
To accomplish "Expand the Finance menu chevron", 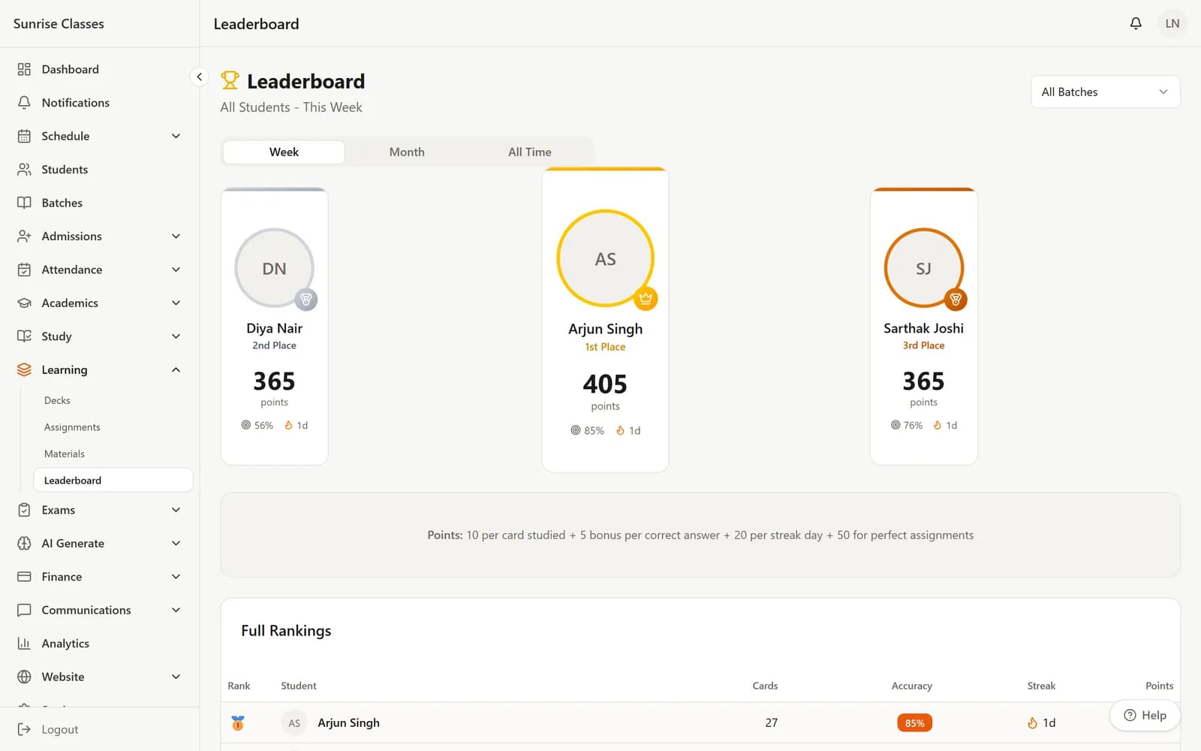I will tap(176, 577).
